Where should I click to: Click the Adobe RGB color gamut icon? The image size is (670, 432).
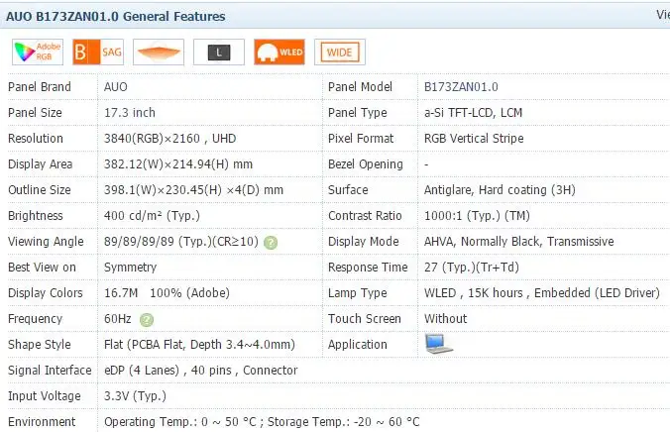tap(38, 53)
